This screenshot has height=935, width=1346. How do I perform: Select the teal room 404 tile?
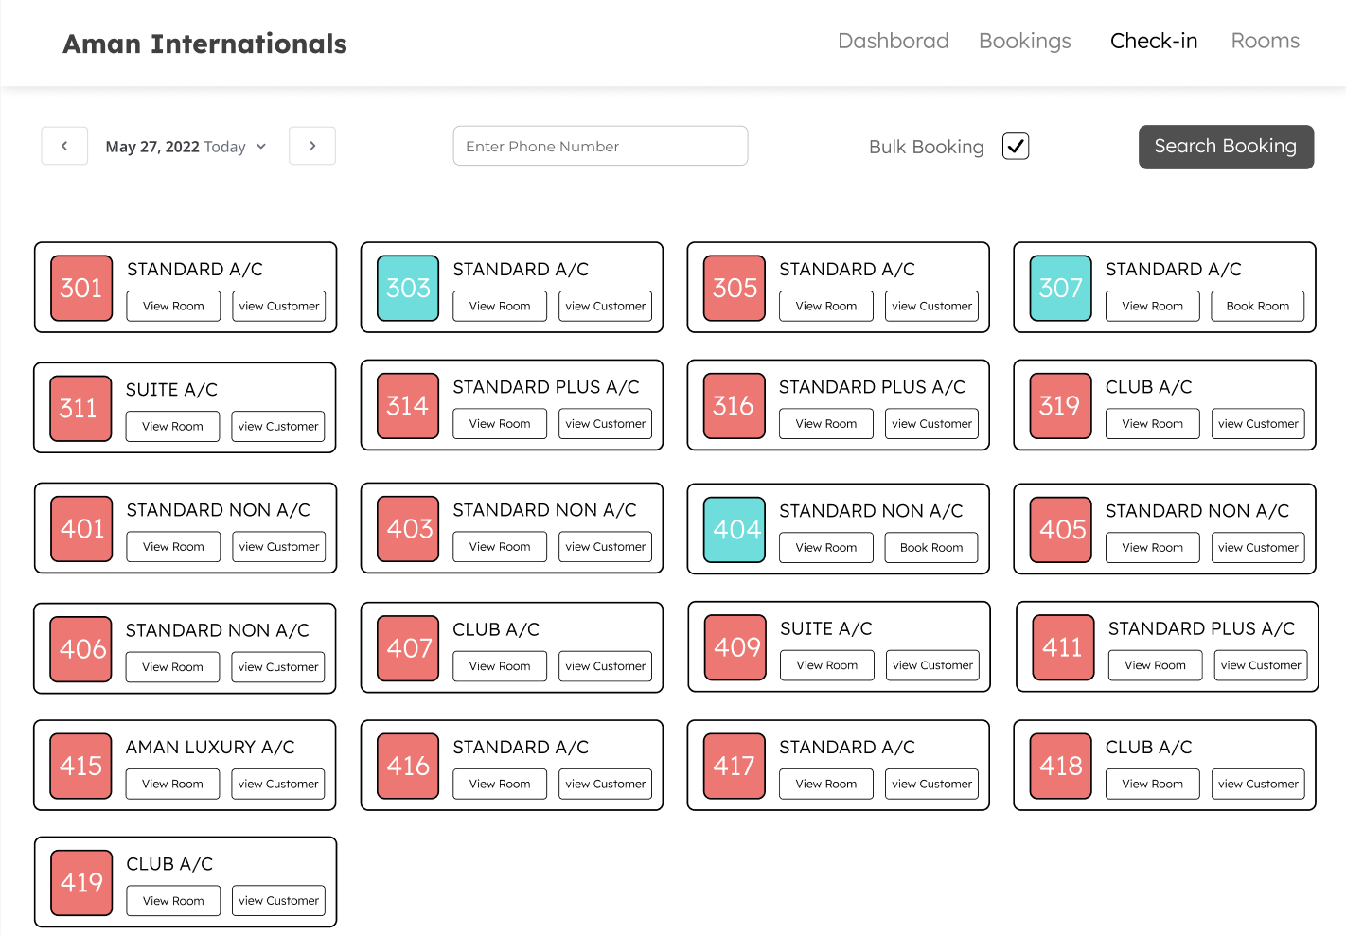735,529
